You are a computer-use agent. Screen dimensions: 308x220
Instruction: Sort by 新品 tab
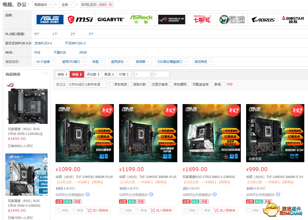pyautogui.click(x=109, y=74)
